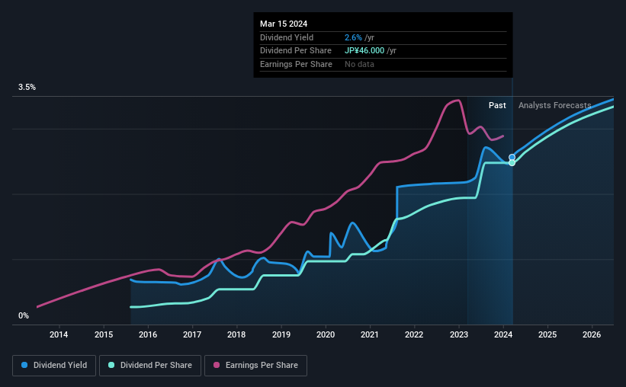The height and width of the screenshot is (387, 626).
Task: Click the Mar 15 2024 tooltip date
Action: click(284, 24)
